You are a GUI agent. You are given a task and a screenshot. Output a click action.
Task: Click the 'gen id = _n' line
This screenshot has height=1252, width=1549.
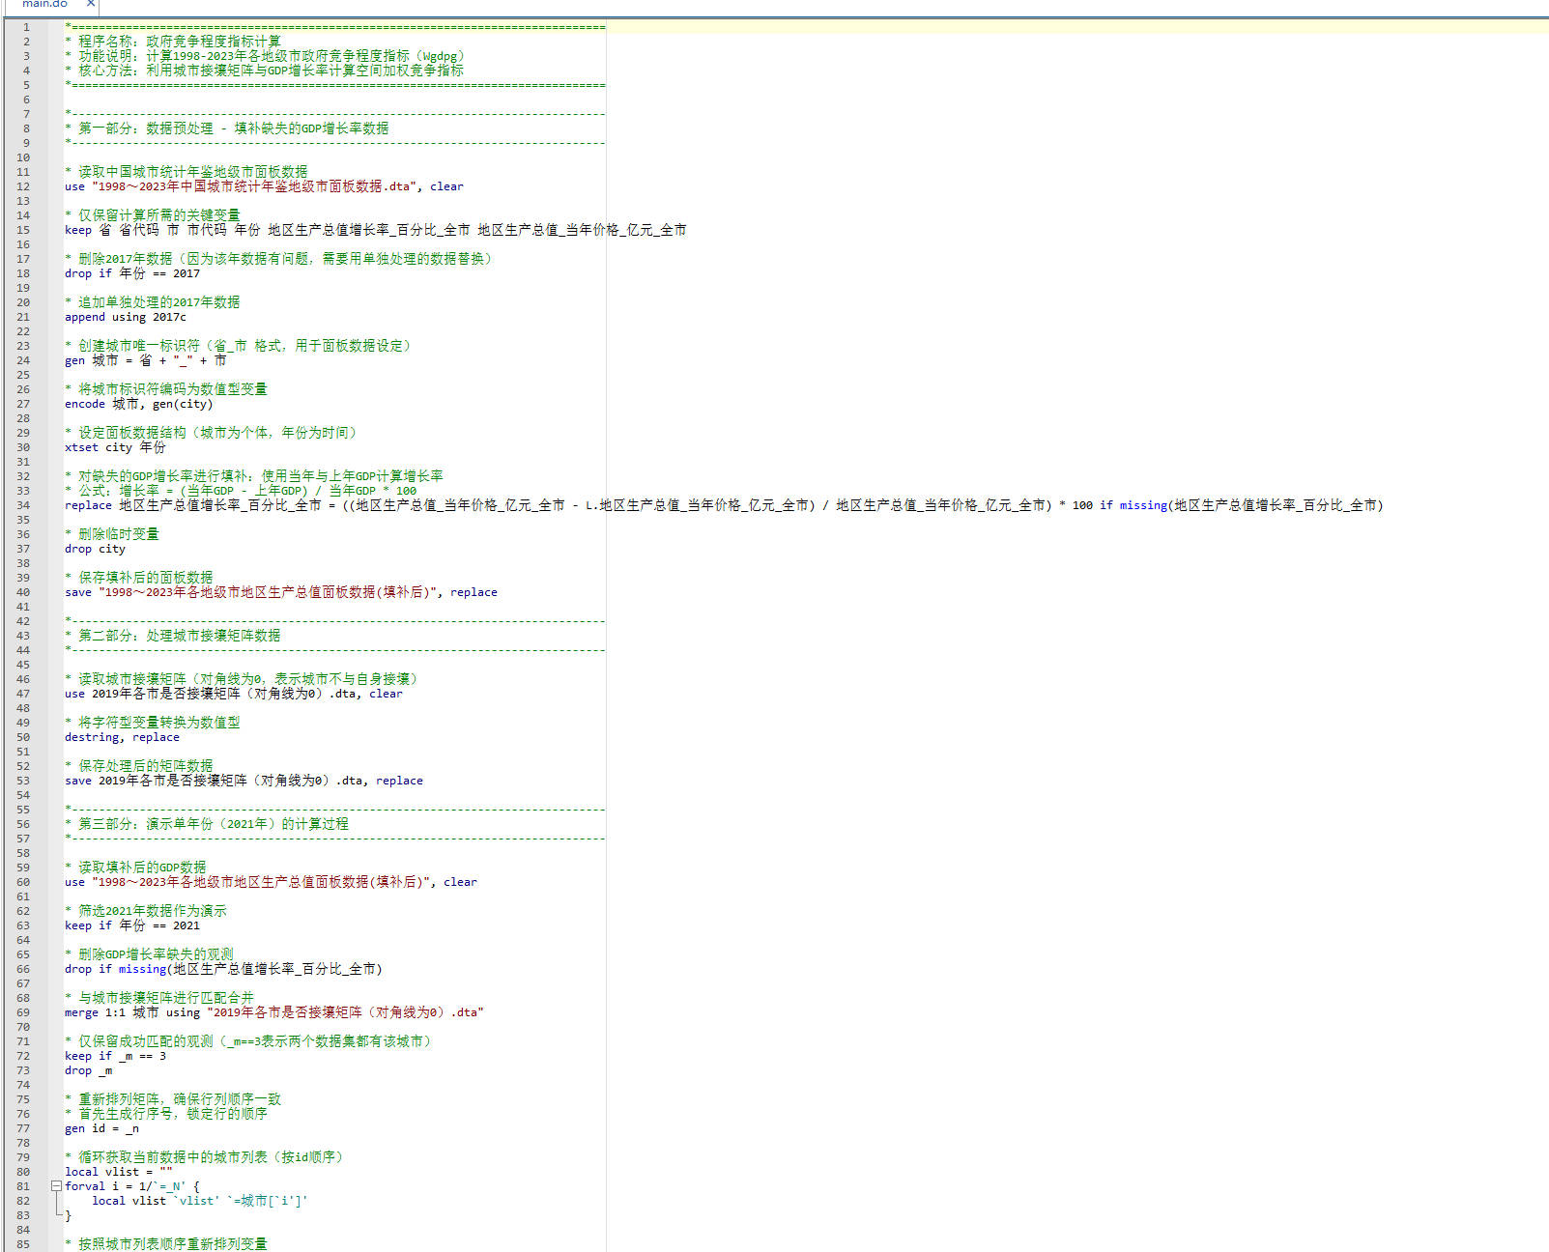tap(101, 1128)
